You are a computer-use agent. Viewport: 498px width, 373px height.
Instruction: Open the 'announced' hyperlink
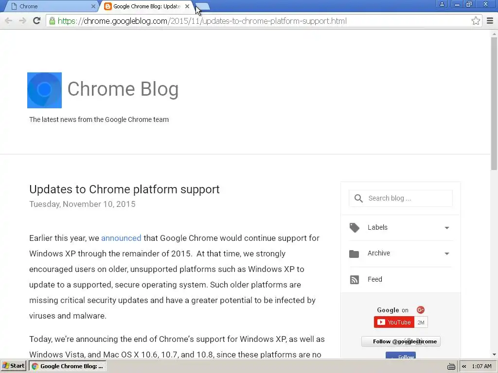(121, 238)
